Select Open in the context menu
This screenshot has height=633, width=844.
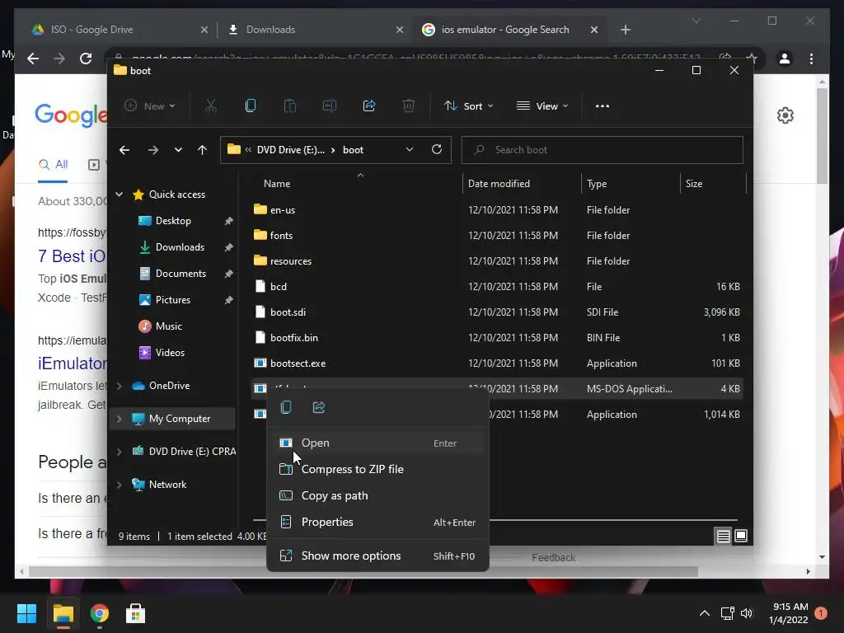377,443
